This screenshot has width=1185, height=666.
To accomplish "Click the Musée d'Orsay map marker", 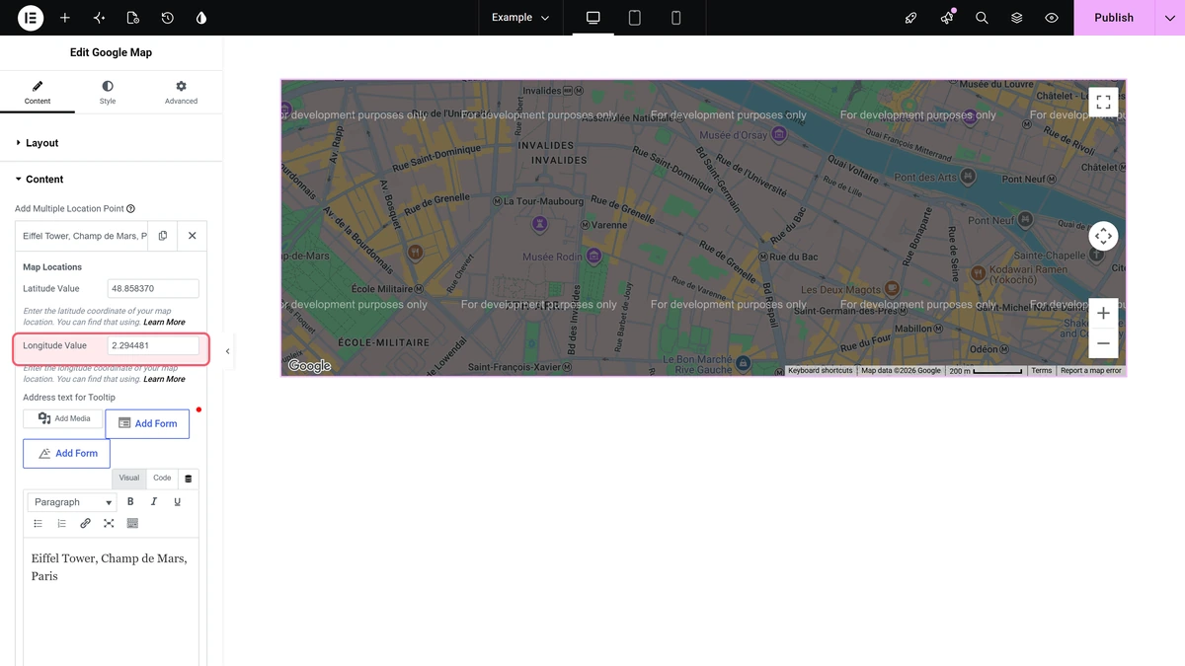I will pyautogui.click(x=779, y=134).
